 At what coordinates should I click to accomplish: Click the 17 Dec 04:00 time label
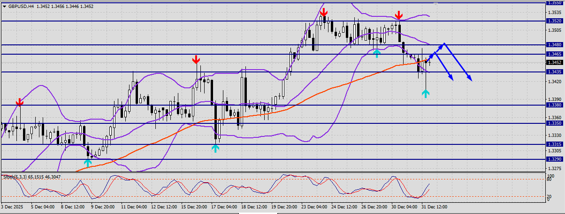pyautogui.click(x=223, y=207)
